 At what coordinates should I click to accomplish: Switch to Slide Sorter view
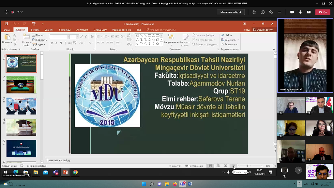coord(218,166)
